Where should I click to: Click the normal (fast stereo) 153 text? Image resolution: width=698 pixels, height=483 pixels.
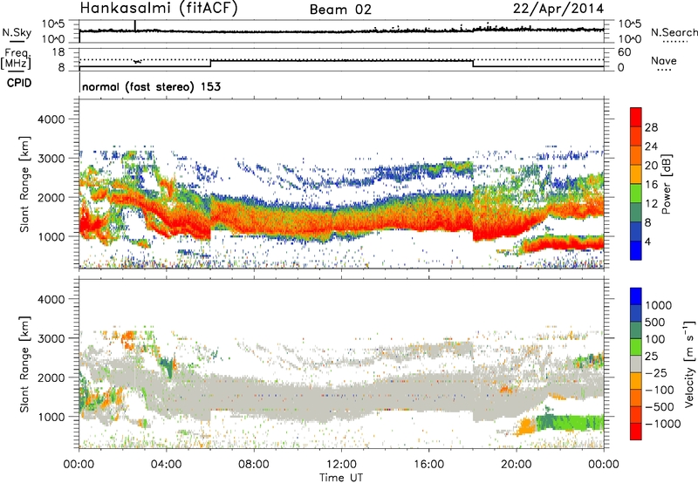[151, 86]
